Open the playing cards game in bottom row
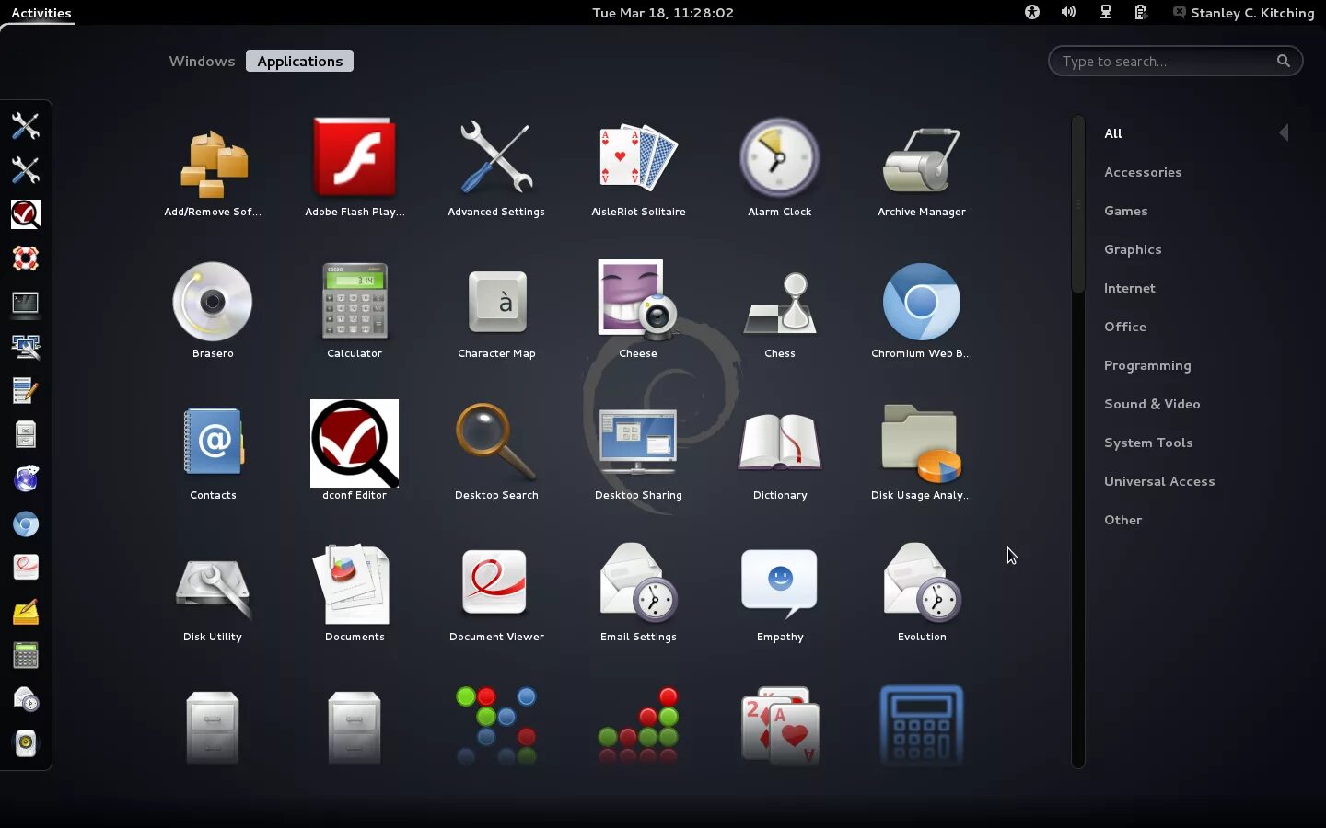The image size is (1326, 828). click(x=780, y=726)
